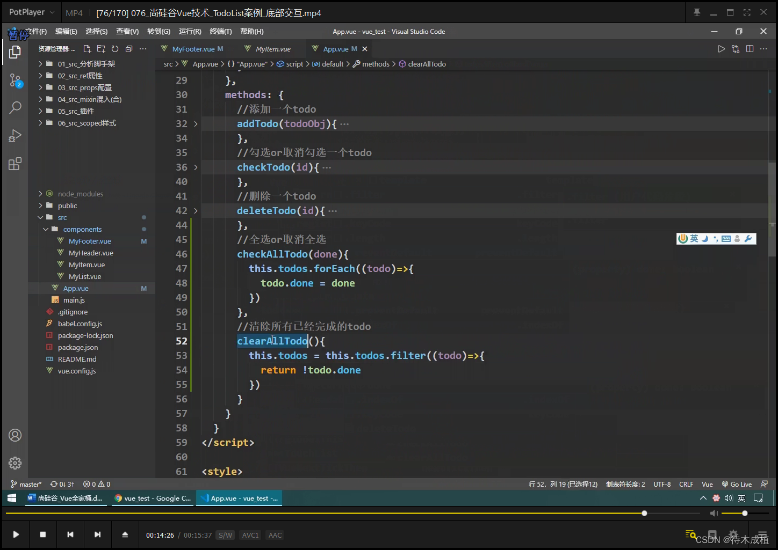This screenshot has height=550, width=778.
Task: Expand folded addTodo method at line 32
Action: [196, 124]
